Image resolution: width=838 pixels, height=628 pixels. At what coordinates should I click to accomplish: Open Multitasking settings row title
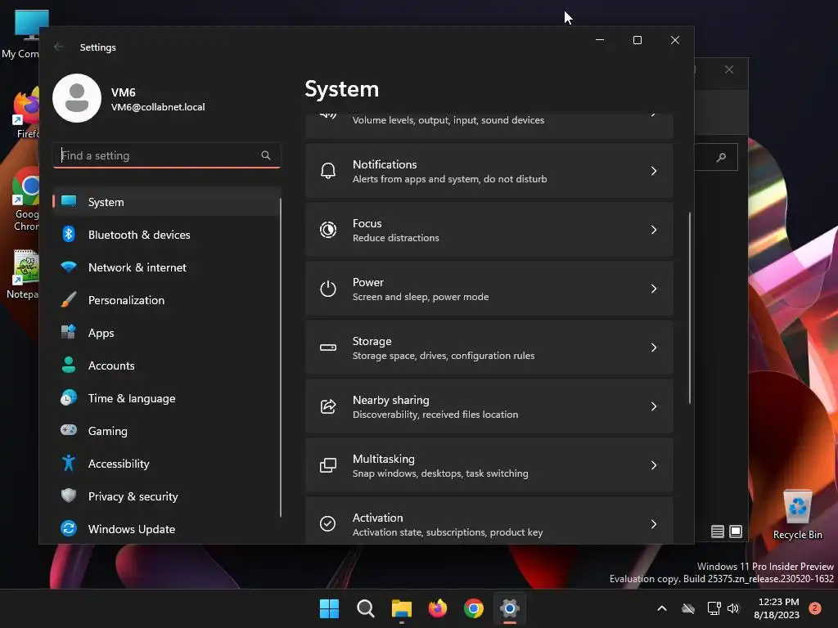383,459
